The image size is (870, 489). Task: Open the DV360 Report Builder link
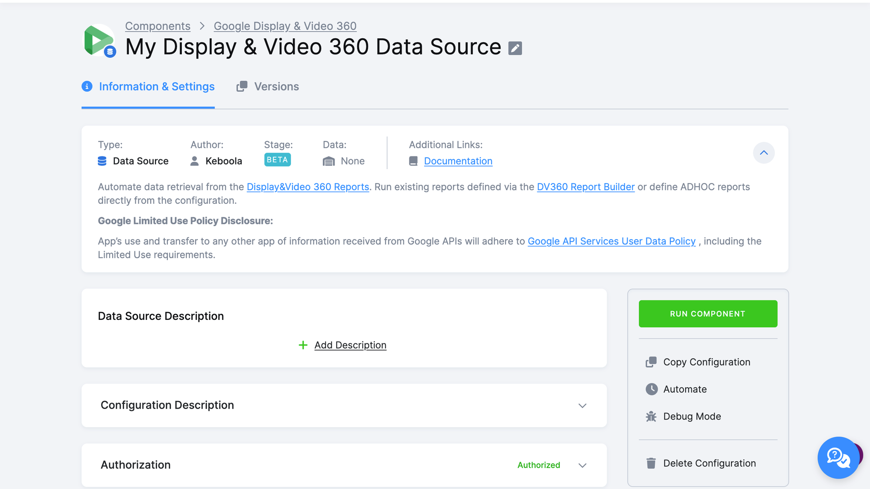click(x=586, y=186)
